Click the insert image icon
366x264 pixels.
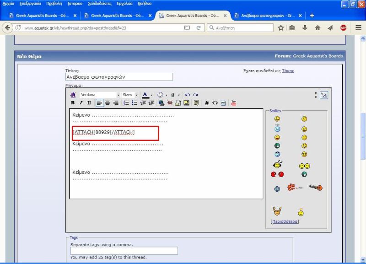(186, 103)
